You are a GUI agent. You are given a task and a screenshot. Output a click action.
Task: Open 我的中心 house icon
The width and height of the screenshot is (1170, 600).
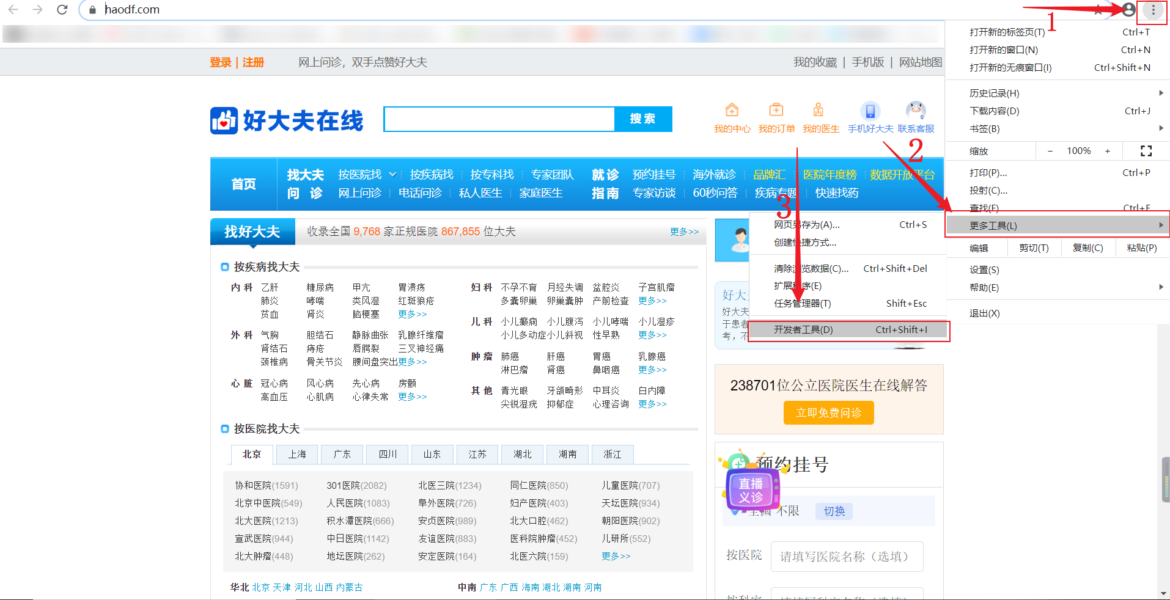pos(732,110)
